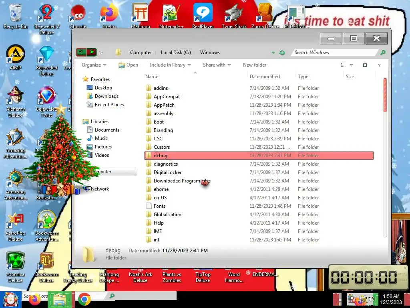Select the Bookworm Deluxe desktop icon
This screenshot has height=308, width=410.
[46, 267]
